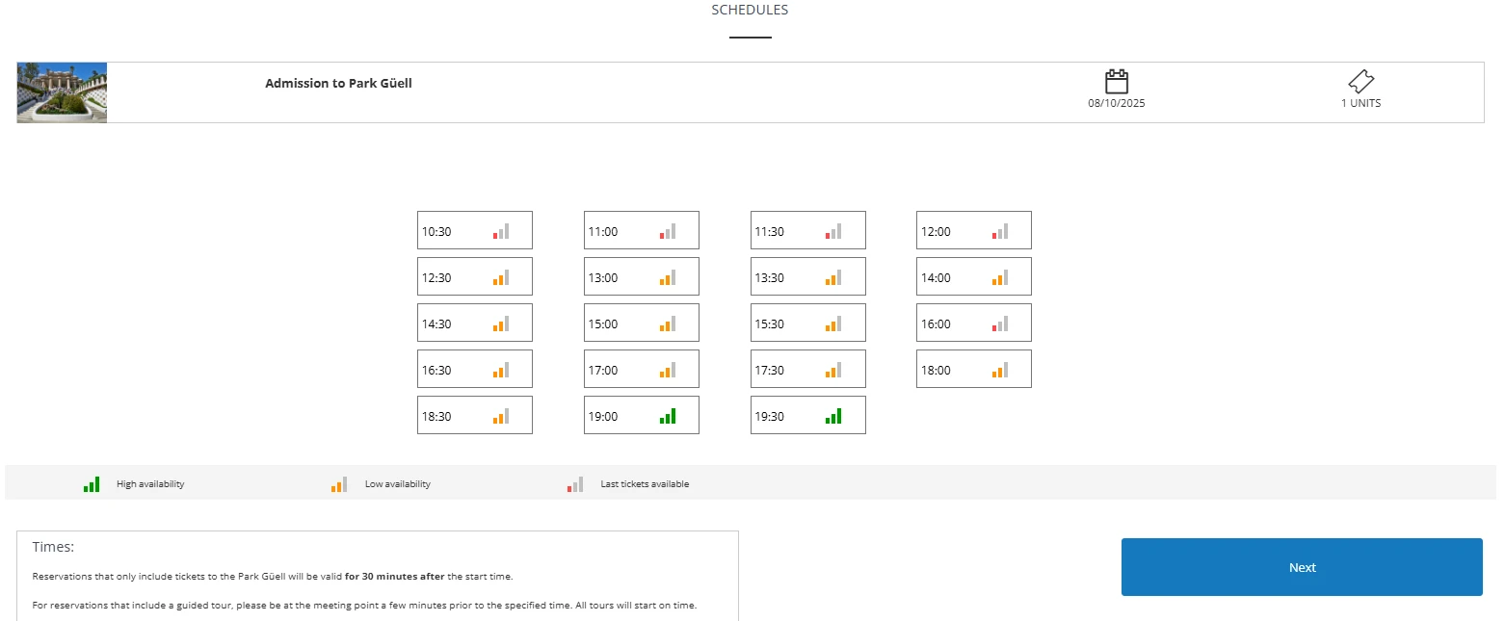Click the calendar icon above the date

tap(1116, 82)
